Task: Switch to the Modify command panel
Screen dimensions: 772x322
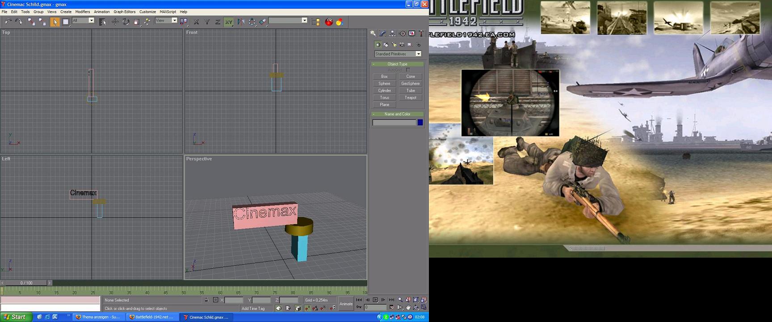Action: (382, 34)
